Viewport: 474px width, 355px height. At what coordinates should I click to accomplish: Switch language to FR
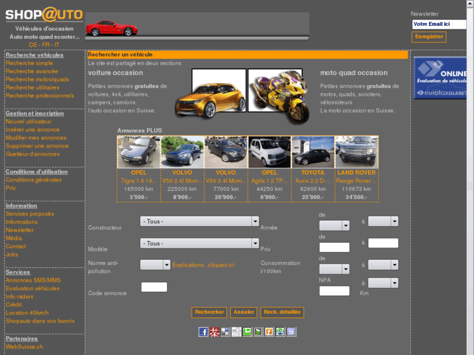(x=46, y=45)
